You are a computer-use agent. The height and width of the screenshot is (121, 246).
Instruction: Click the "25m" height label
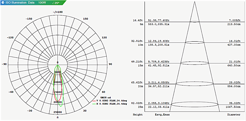tap(141, 107)
